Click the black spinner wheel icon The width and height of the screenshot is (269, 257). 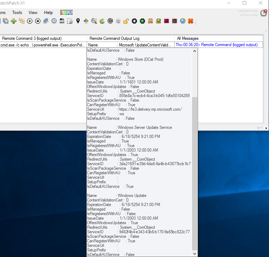click(x=134, y=21)
